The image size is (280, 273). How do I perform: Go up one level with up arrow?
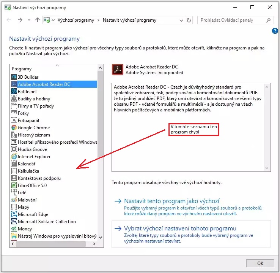(37, 20)
